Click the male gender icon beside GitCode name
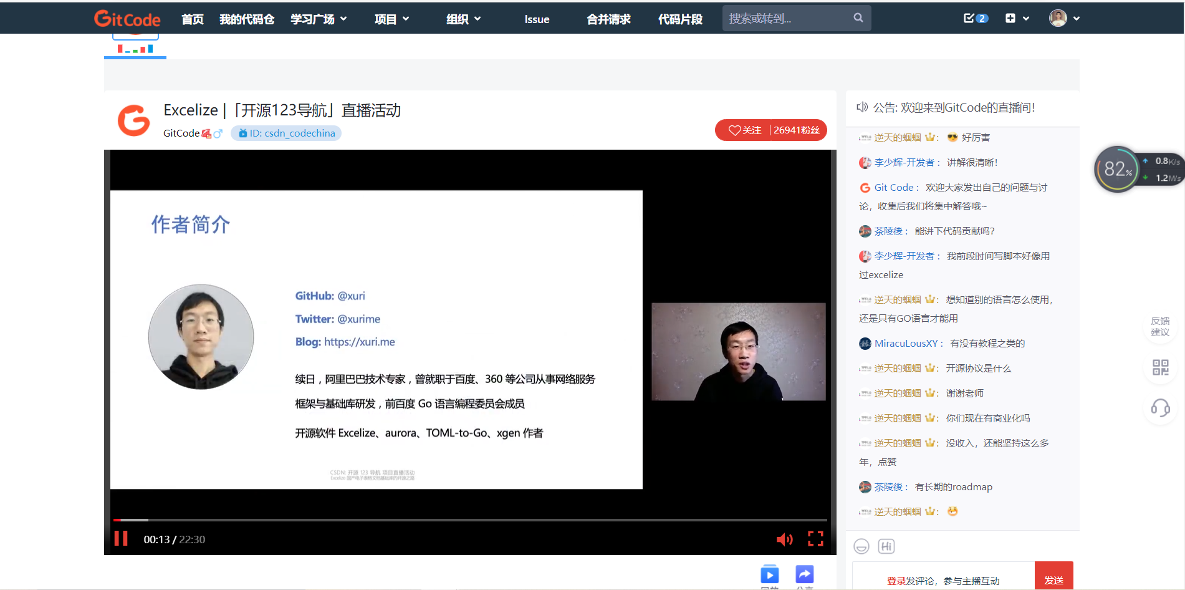 [x=218, y=133]
